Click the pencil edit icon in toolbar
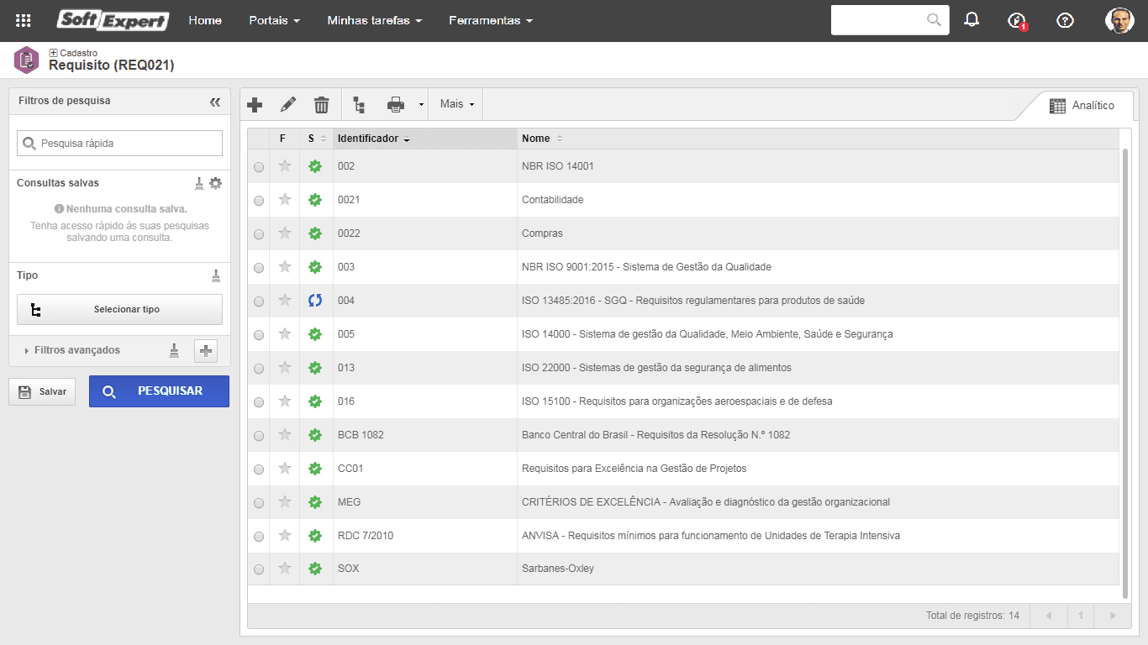Screen dimensions: 1148x645 point(288,105)
